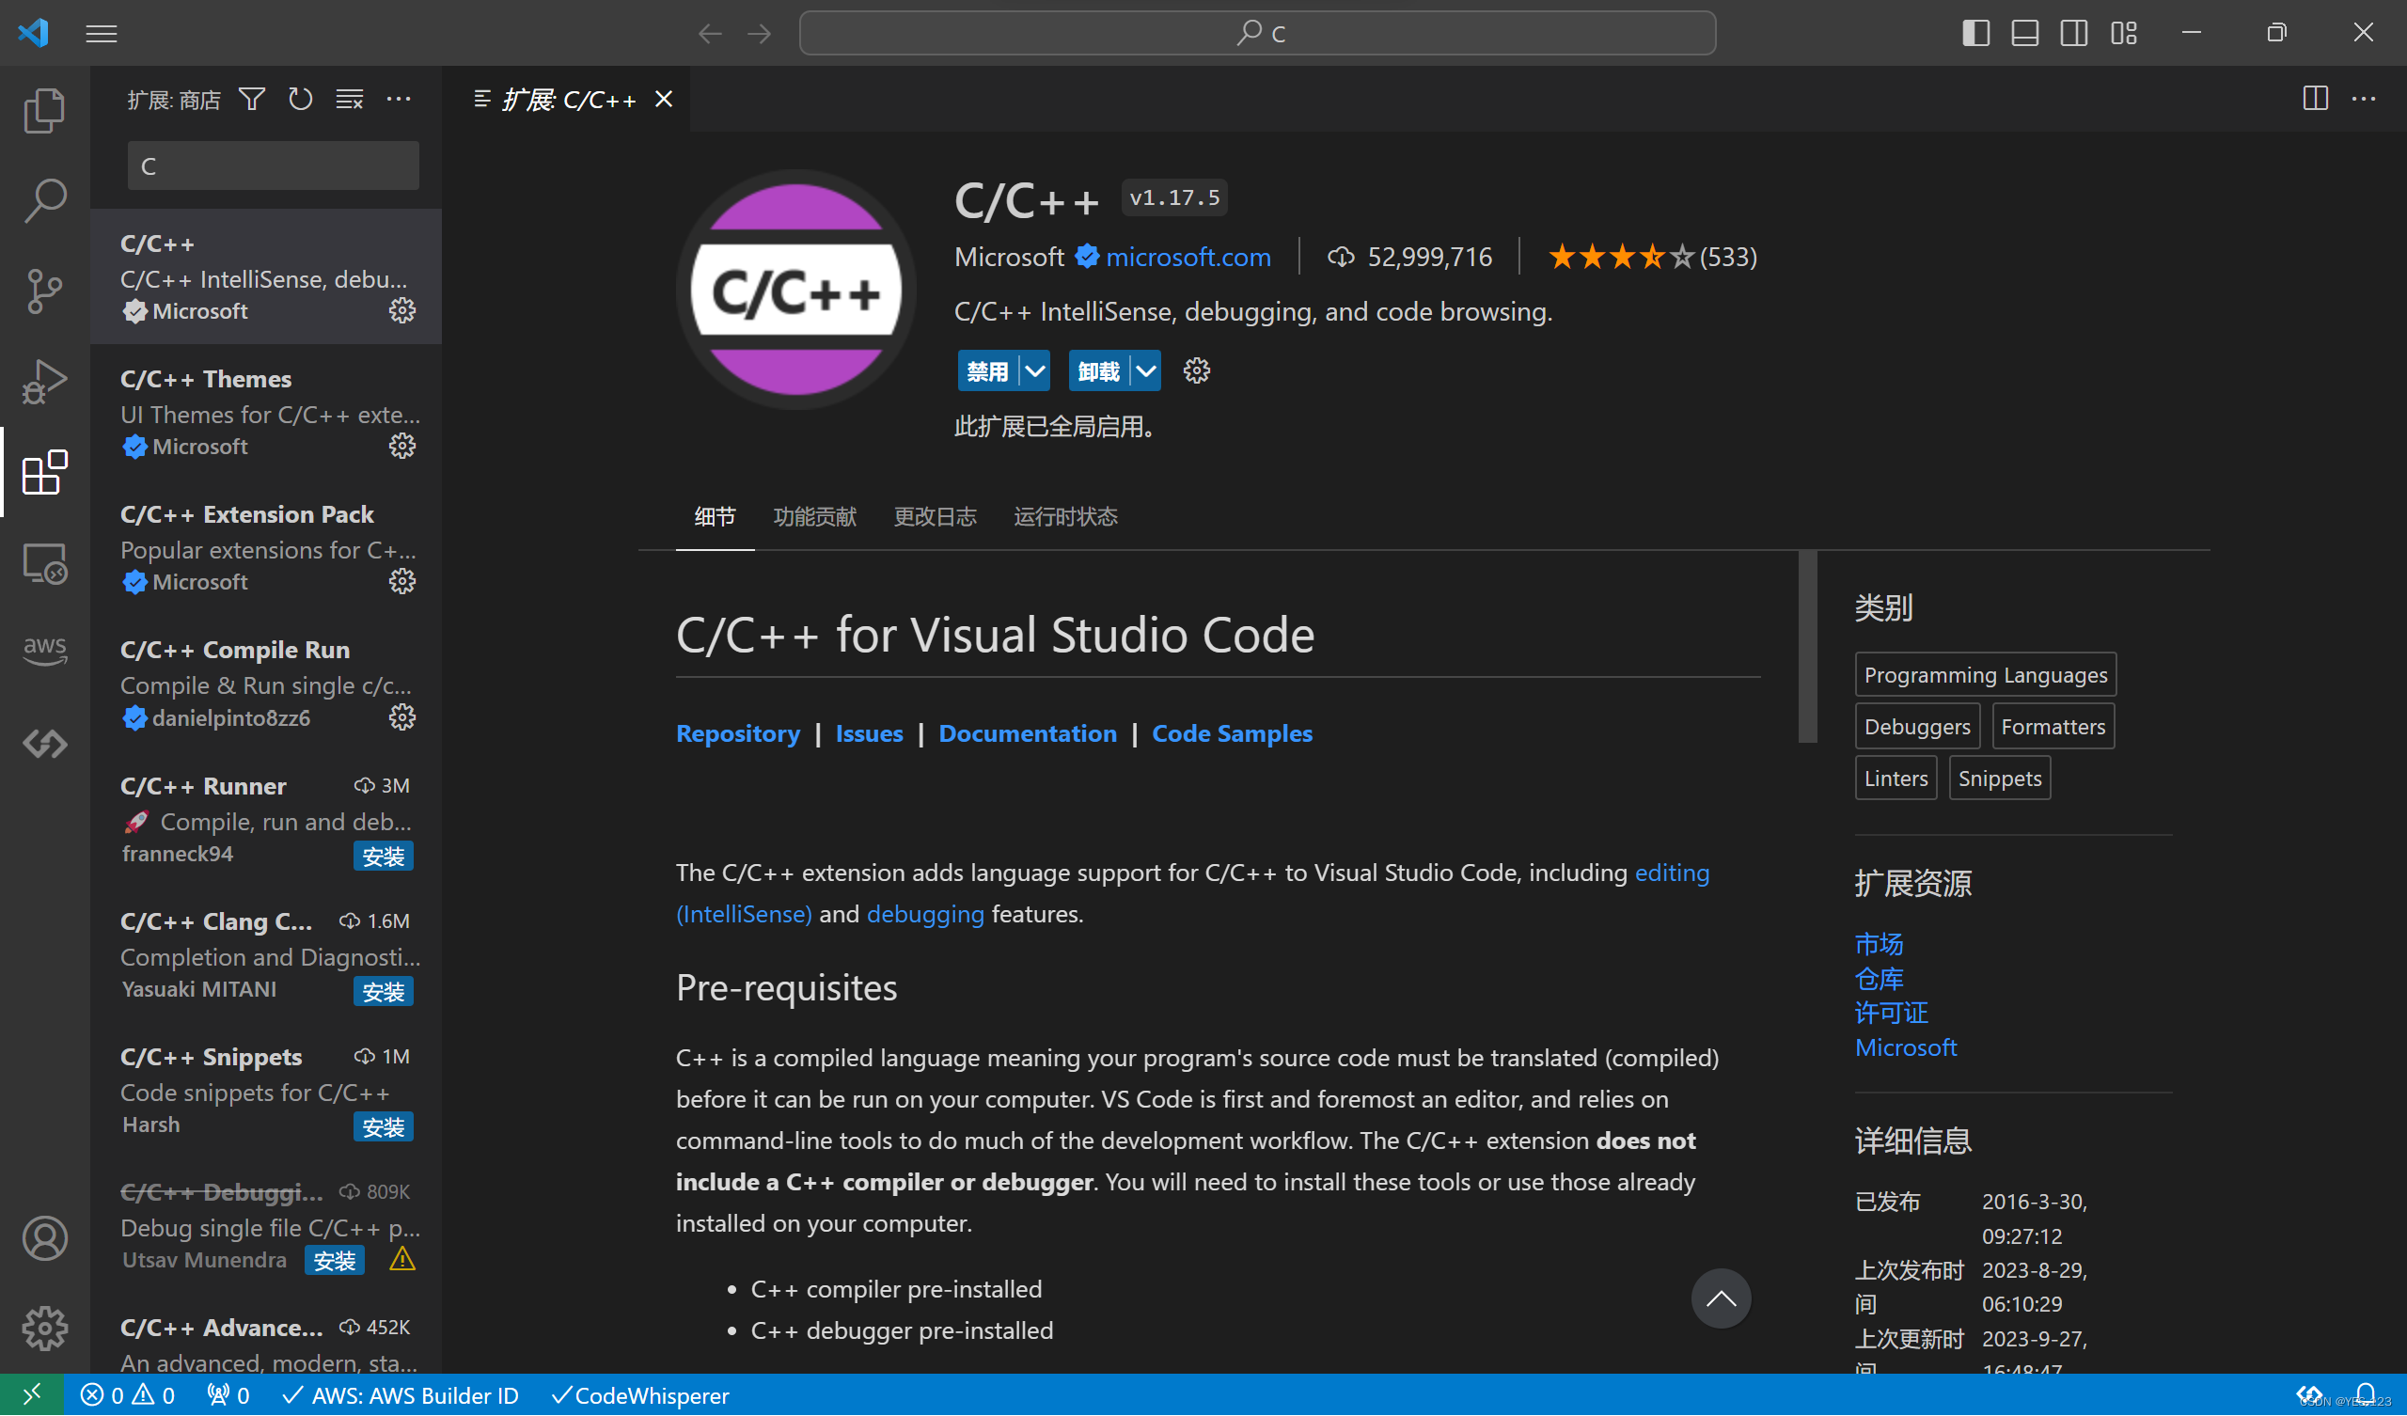Viewport: 2407px width, 1416px height.
Task: Toggle the bottom panel visibility
Action: 2025,34
